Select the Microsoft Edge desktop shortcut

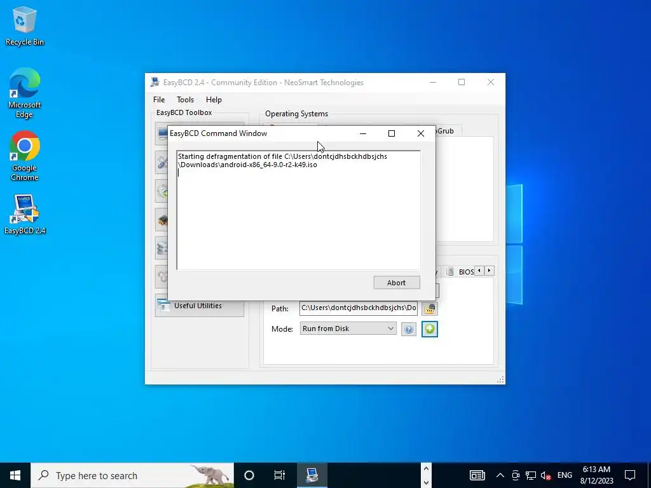coord(25,93)
